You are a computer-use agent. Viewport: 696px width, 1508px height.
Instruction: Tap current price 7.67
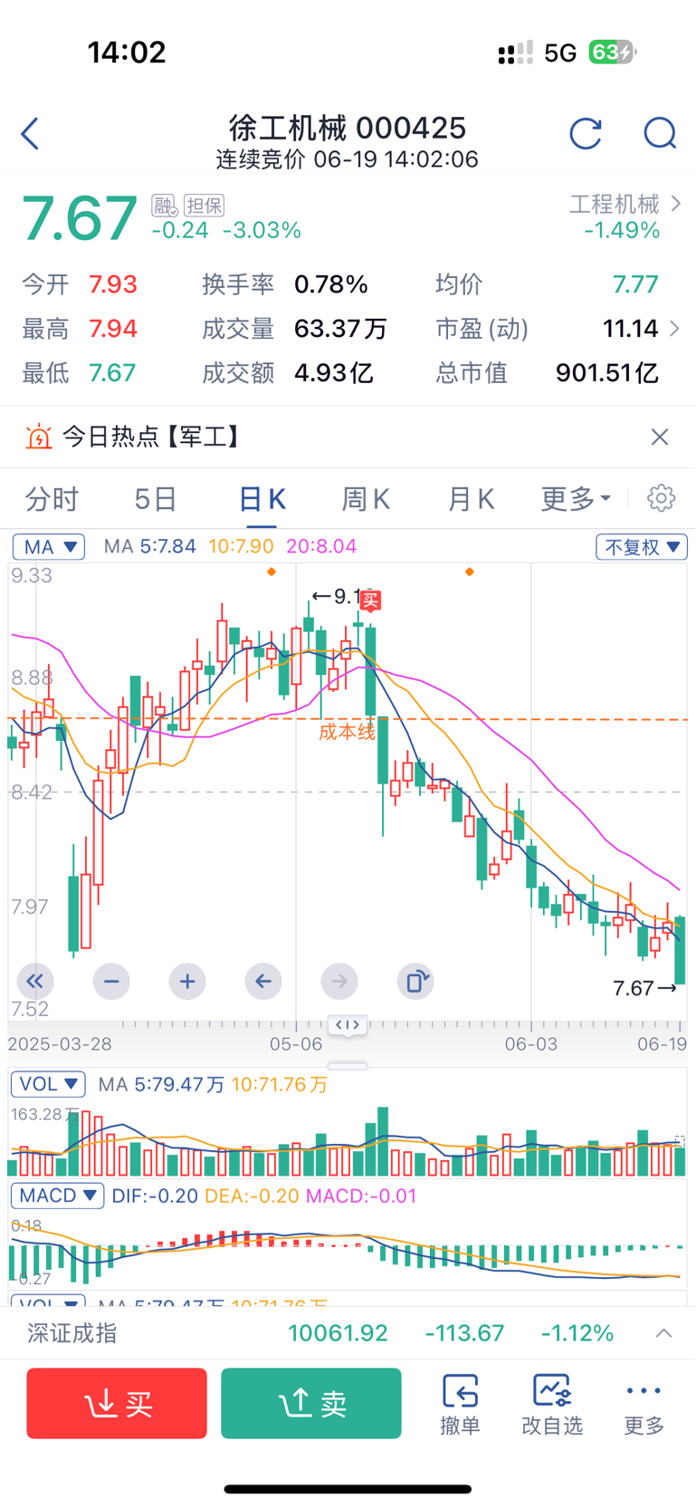79,218
